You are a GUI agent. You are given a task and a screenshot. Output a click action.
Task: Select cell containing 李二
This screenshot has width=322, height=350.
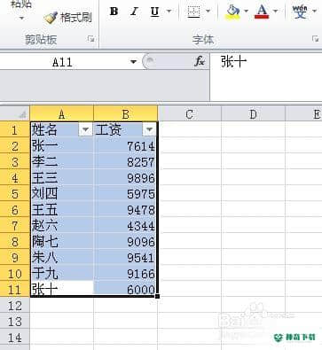[61, 162]
